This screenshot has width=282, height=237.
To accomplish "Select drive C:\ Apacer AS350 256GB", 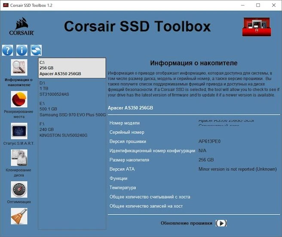I will (x=72, y=68).
